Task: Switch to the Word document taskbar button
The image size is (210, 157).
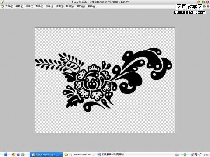Action: click(x=112, y=154)
